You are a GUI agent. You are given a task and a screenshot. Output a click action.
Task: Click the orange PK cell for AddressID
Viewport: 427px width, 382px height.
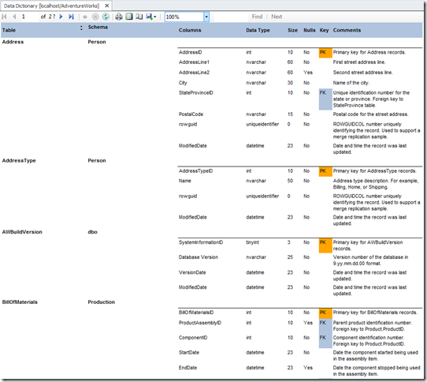click(x=325, y=53)
